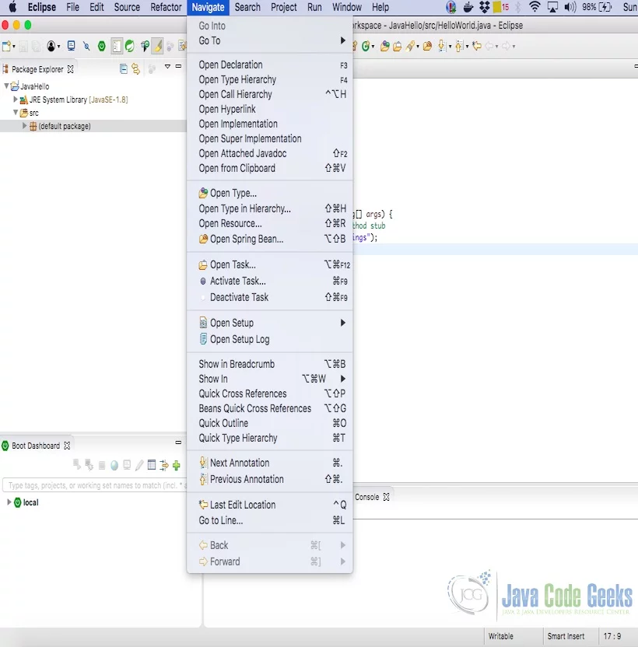Open the Refactor menu in menu bar

[166, 7]
